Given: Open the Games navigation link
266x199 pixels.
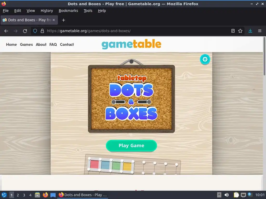Looking at the screenshot, I should click(x=26, y=45).
